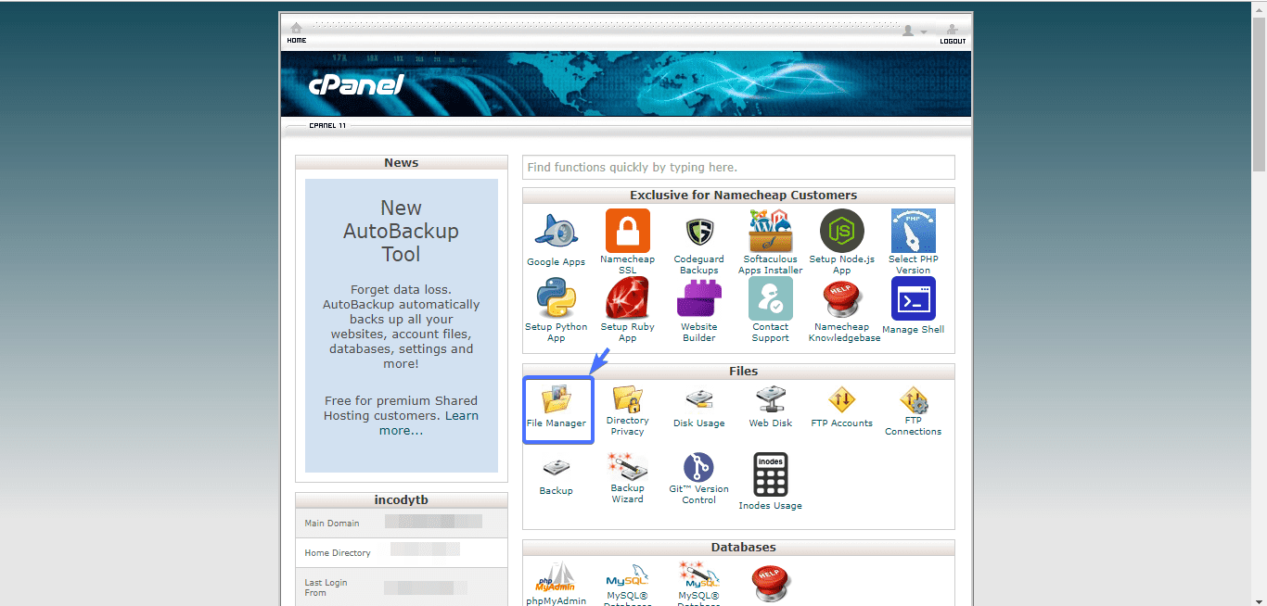Open Web Disk
The width and height of the screenshot is (1267, 606).
pyautogui.click(x=770, y=400)
